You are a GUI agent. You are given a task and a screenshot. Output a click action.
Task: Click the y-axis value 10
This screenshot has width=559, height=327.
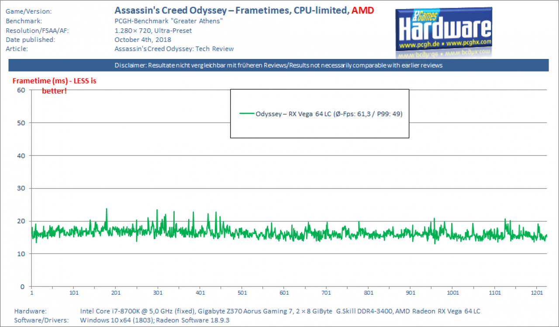[x=21, y=254]
